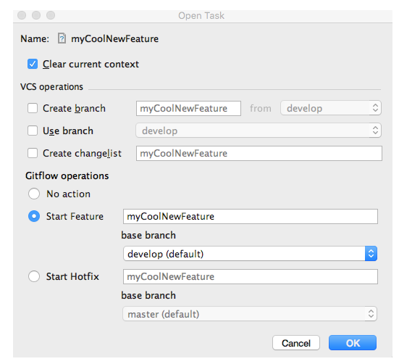399x364 pixels.
Task: Click the red close button of Open Task
Action: pos(22,15)
